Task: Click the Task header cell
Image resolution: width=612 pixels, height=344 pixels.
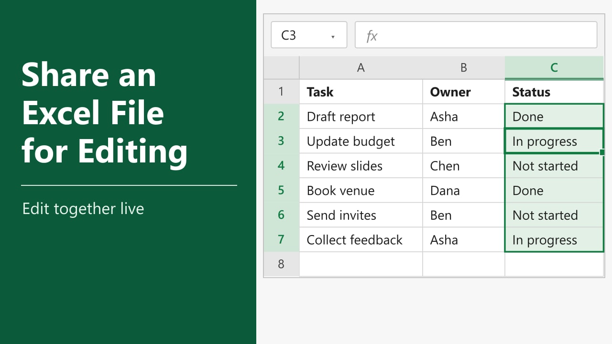Action: [x=361, y=92]
